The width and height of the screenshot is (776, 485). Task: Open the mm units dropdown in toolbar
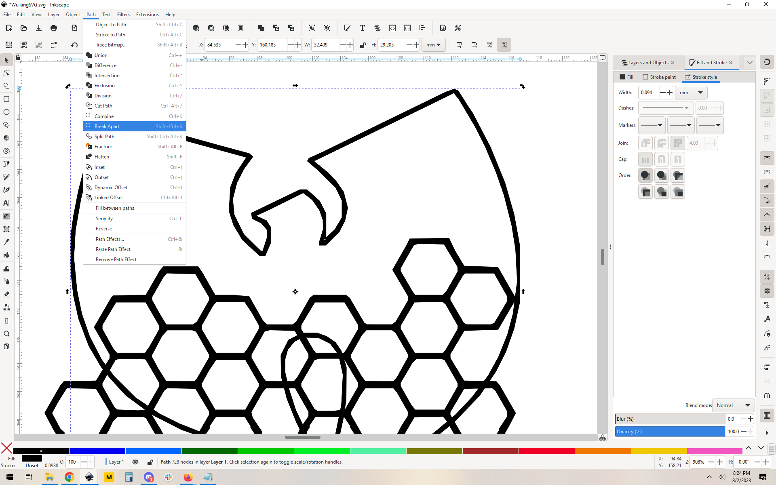click(434, 45)
